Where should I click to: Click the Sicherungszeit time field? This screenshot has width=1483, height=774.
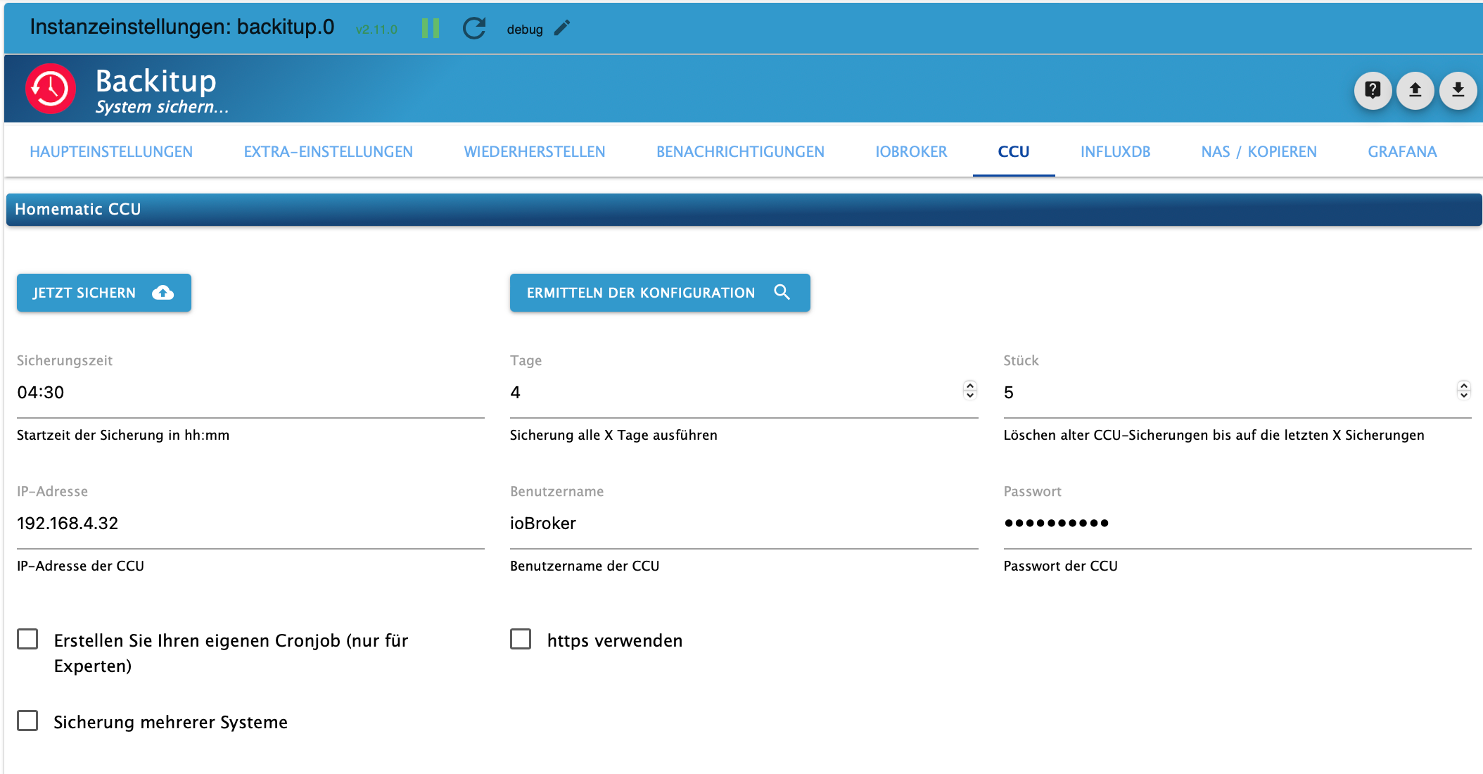(x=250, y=393)
